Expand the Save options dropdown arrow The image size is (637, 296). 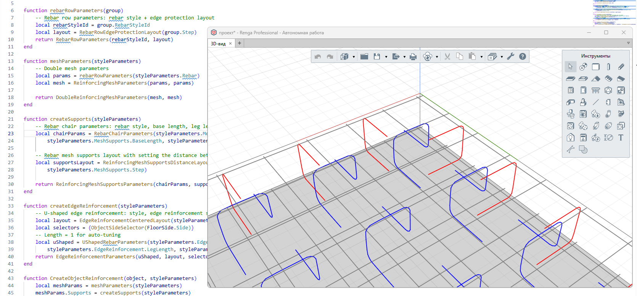[x=386, y=57]
